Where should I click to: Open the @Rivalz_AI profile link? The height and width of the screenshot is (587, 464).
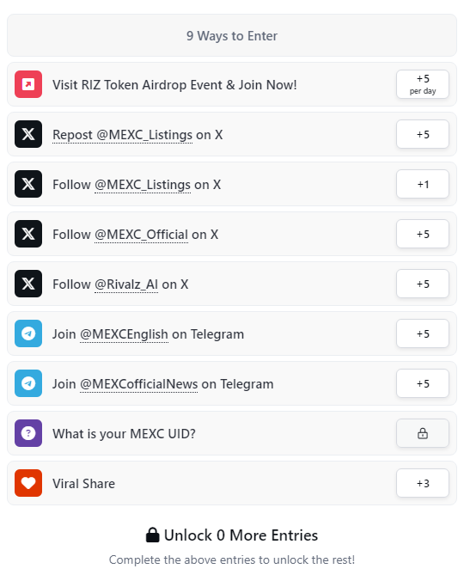[x=126, y=284]
